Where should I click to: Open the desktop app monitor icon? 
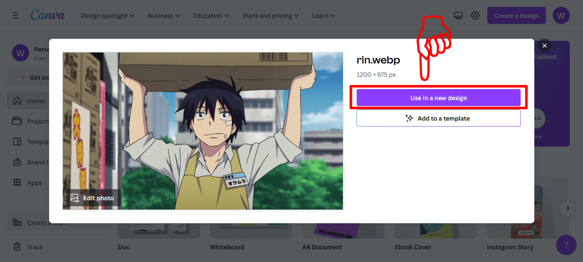[458, 15]
